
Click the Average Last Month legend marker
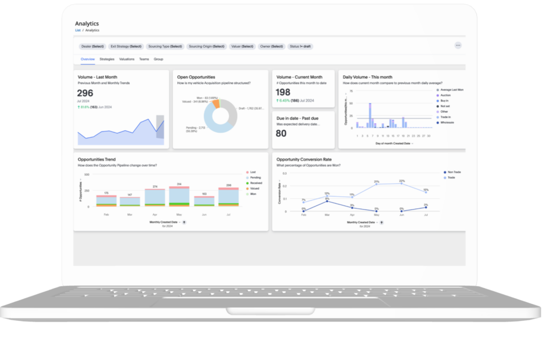437,90
